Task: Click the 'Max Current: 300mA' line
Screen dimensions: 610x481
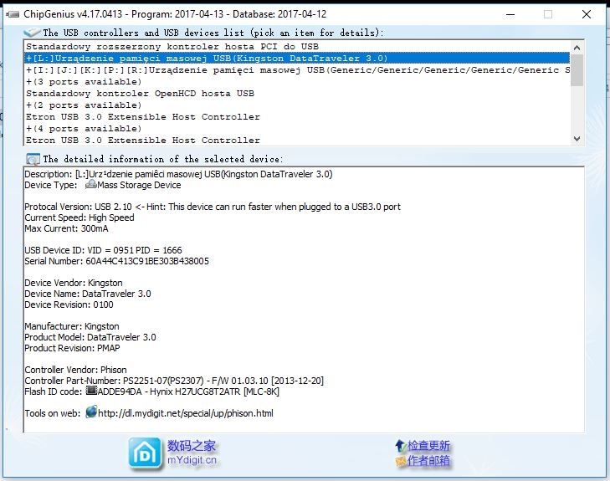Action: pyautogui.click(x=67, y=228)
